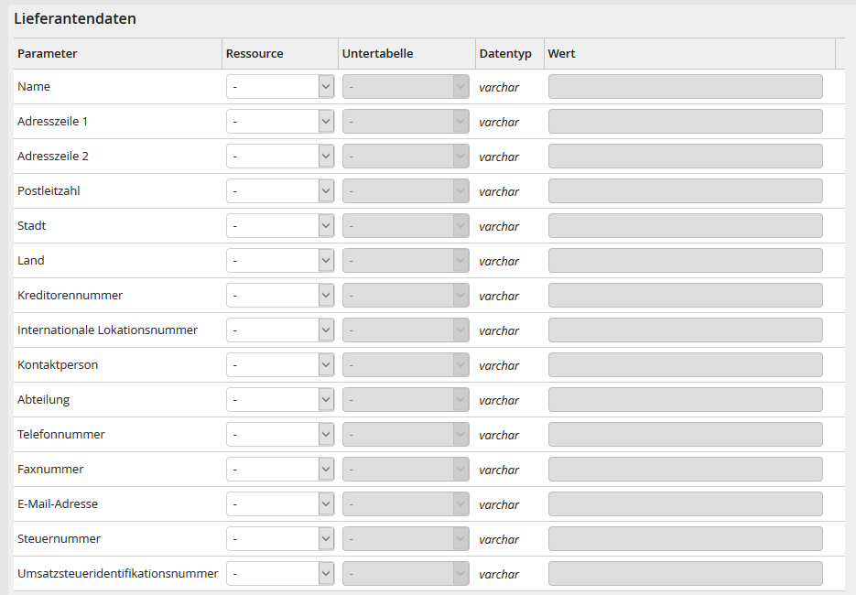Click the Datentyp column header
The image size is (856, 595).
tap(505, 54)
